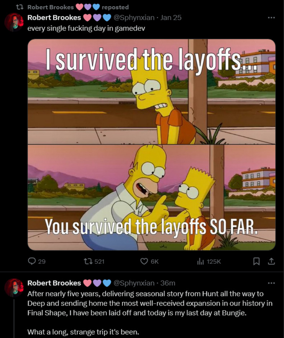Click Robert Brookes' avatar on the top tweet
This screenshot has width=284, height=338.
pos(14,22)
